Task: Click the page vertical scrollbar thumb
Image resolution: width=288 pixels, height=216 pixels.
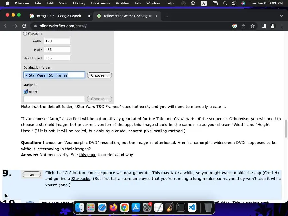Action: [286, 128]
